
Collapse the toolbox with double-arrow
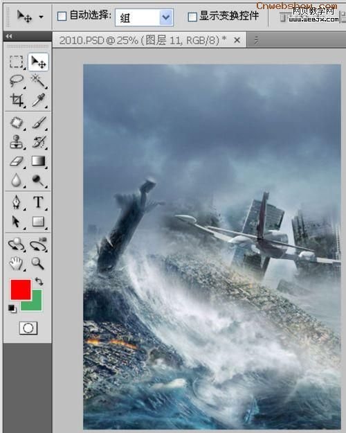(x=9, y=36)
